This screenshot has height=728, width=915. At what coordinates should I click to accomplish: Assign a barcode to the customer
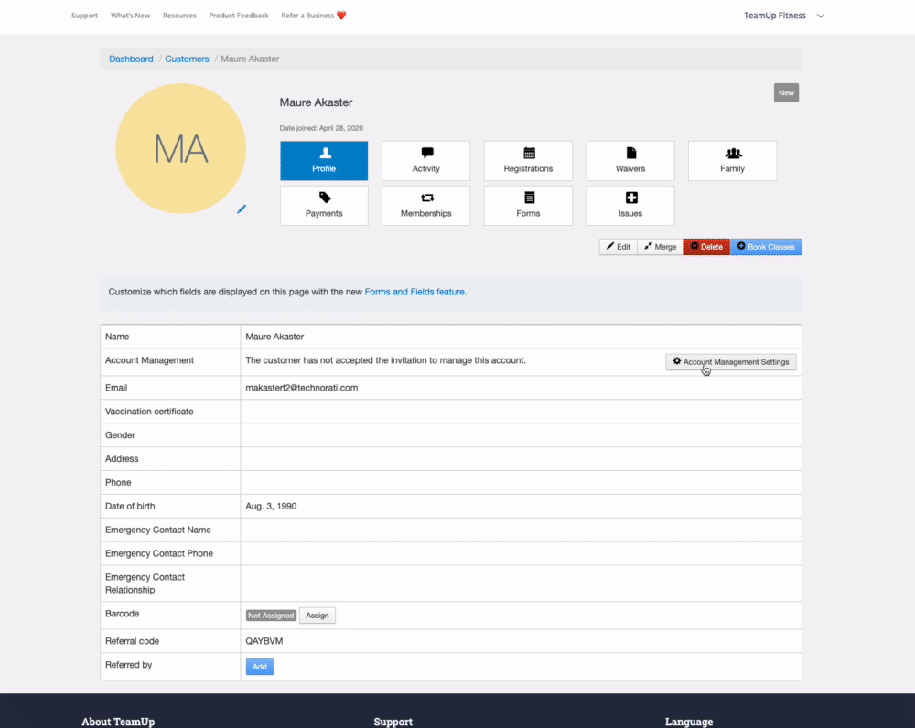tap(318, 616)
